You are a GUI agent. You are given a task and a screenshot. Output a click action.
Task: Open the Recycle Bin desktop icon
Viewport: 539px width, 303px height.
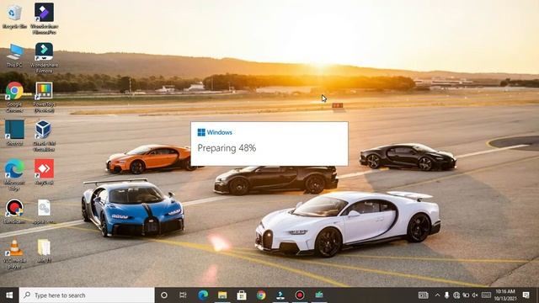click(x=14, y=16)
